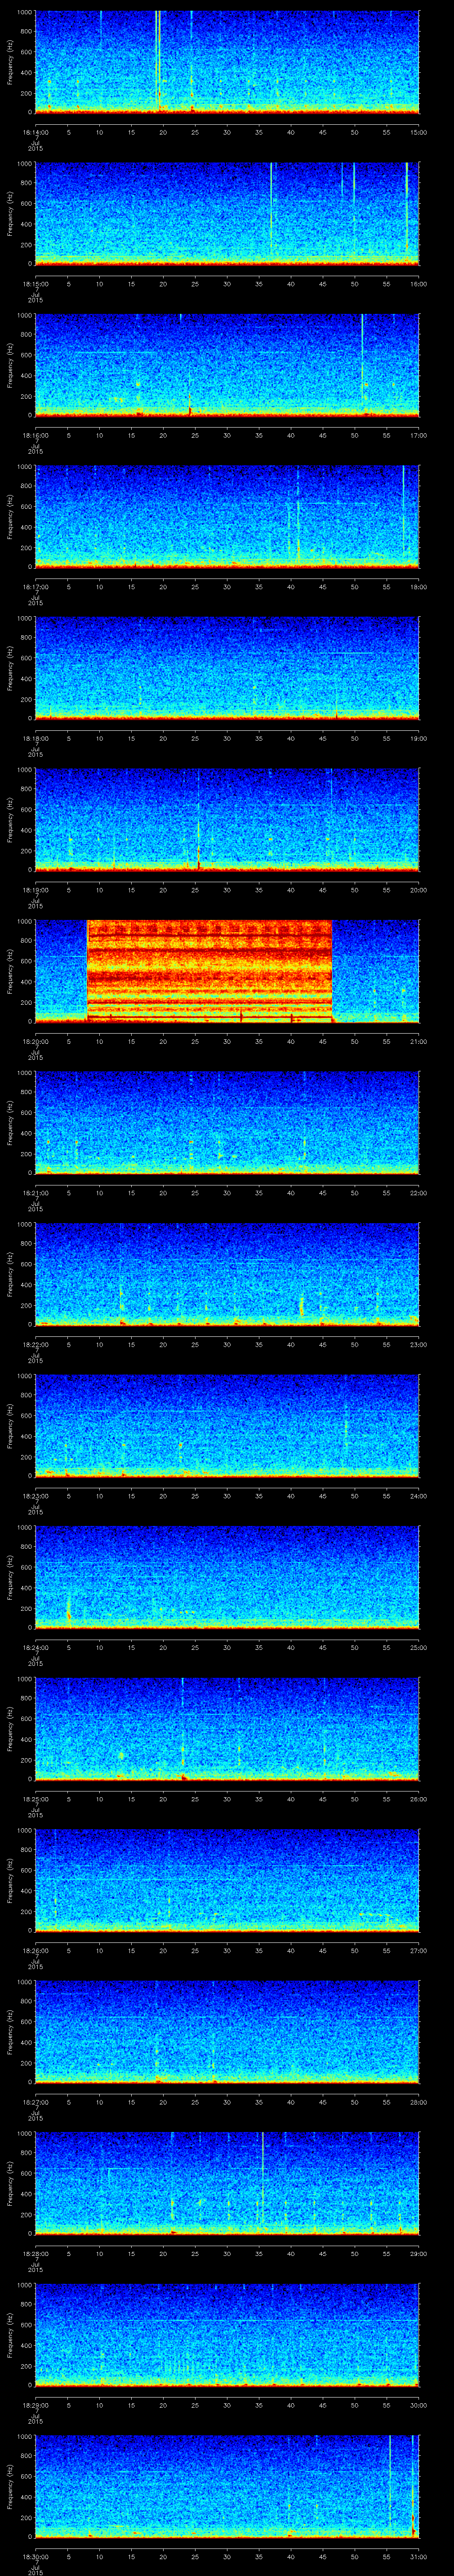Pick the spectrogram panel starting at 18:17:00
This screenshot has height=2576, width=454.
(x=227, y=516)
